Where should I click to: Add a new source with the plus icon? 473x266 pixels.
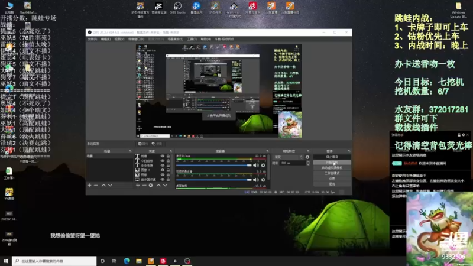138,185
